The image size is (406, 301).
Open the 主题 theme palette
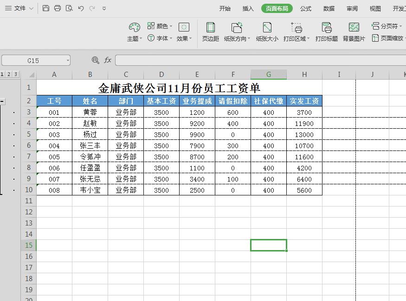pos(135,32)
